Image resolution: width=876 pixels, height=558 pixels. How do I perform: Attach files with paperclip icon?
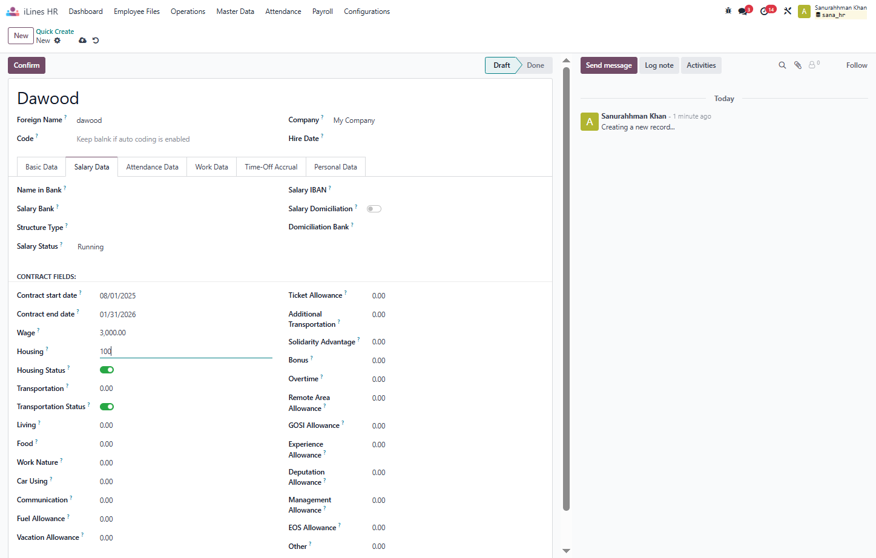coord(798,65)
